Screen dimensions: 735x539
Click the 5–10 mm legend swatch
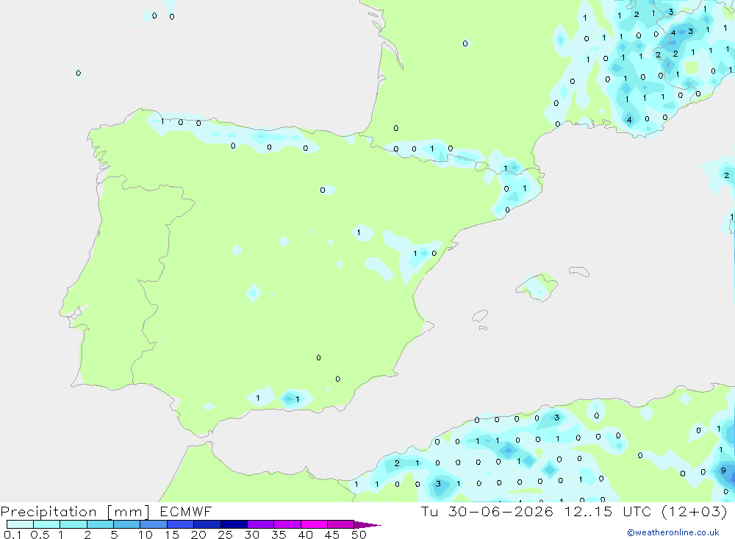click(x=127, y=524)
